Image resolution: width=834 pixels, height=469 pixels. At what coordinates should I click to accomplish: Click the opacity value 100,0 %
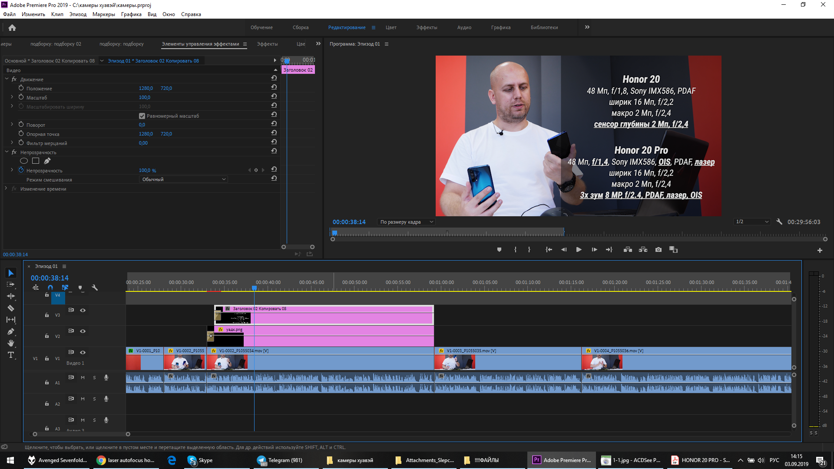pos(147,171)
